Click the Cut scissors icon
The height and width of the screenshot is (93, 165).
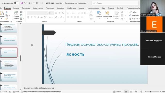pyautogui.click(x=7, y=12)
